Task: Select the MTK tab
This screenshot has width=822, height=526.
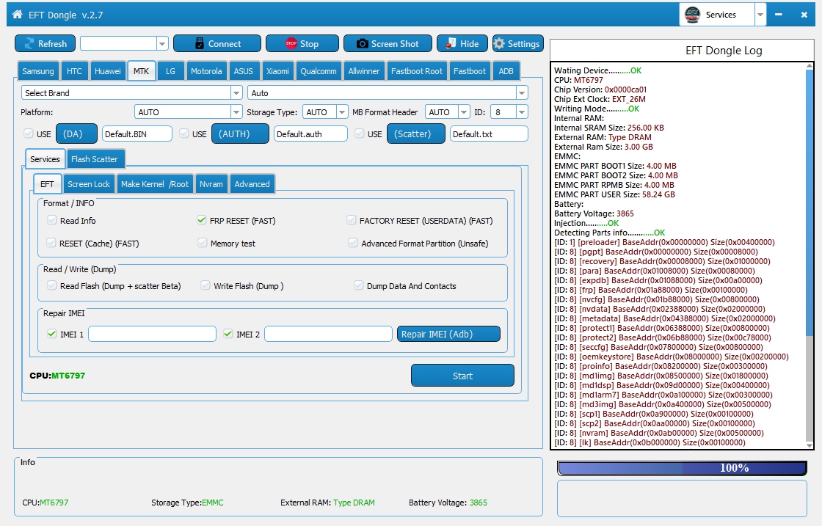Action: 141,71
